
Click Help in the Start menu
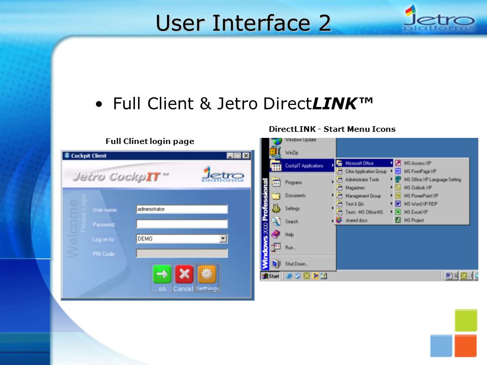[302, 234]
